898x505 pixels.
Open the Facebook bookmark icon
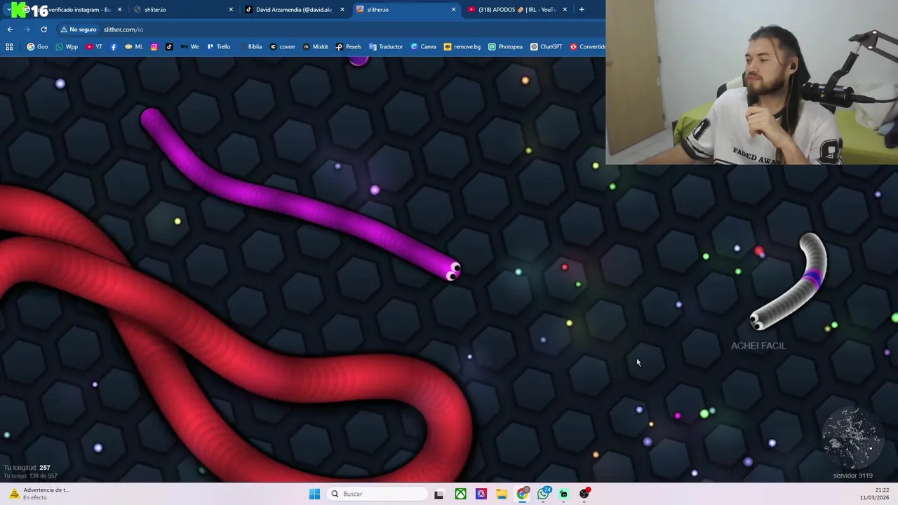tap(114, 47)
